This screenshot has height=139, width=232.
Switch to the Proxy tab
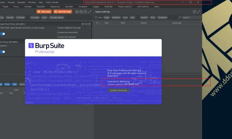[16, 7]
